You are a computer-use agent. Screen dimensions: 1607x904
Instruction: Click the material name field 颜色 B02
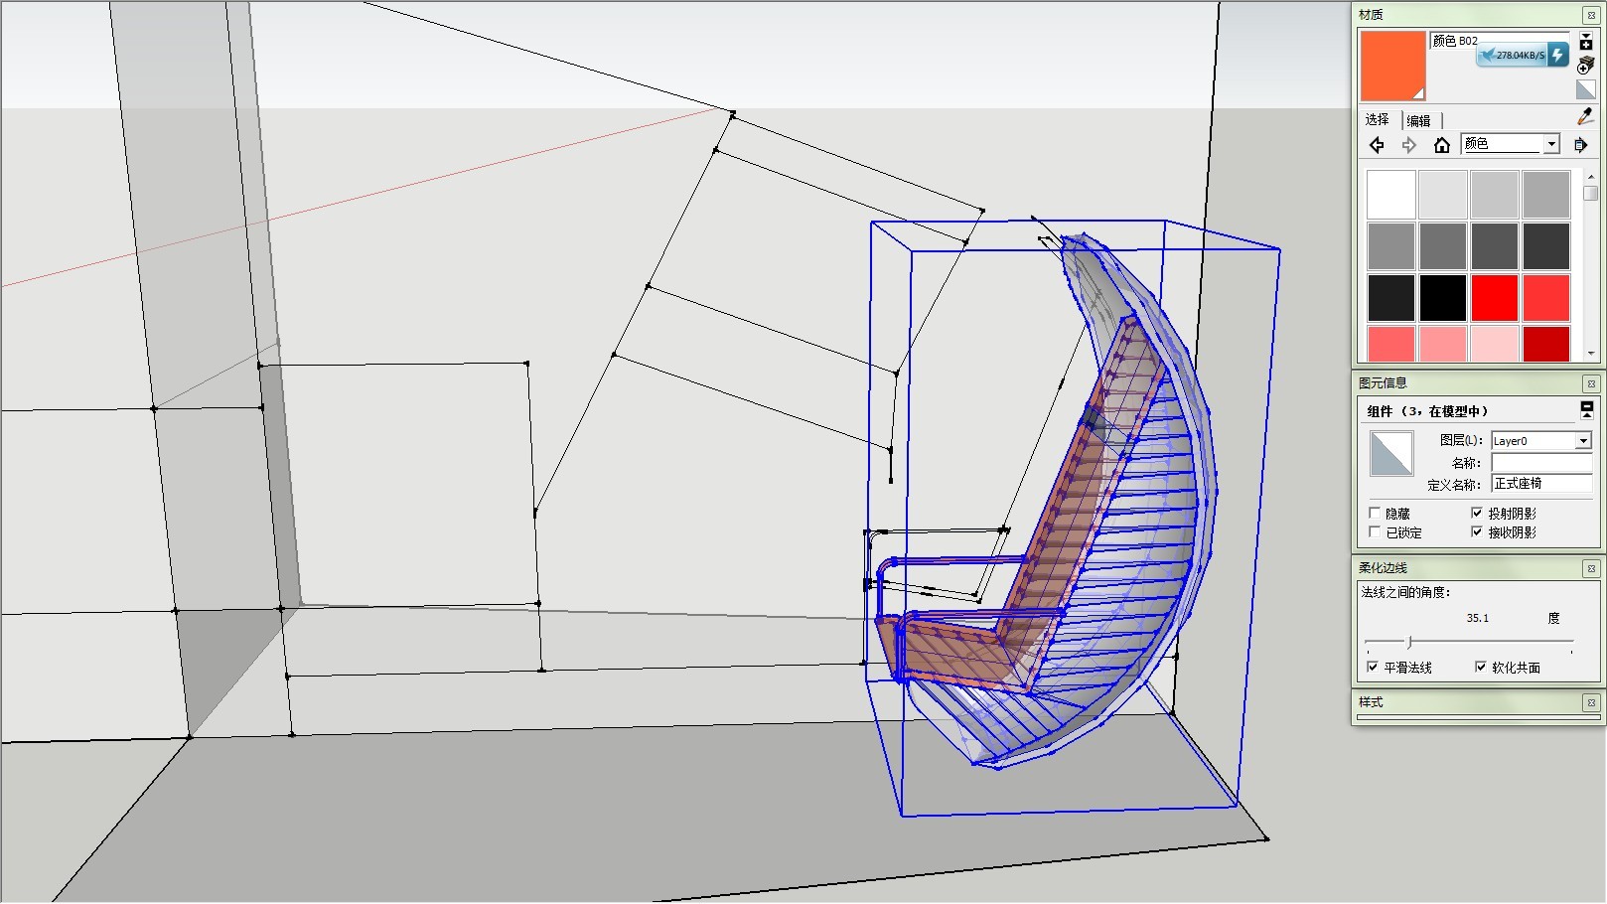click(1499, 41)
